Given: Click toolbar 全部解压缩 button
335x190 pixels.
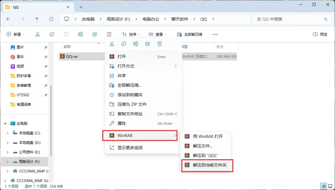Looking at the screenshot, I should [x=190, y=34].
